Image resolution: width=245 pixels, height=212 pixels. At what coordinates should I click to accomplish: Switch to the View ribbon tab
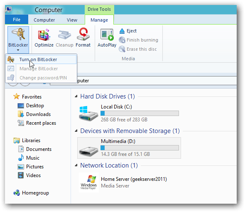[72, 20]
